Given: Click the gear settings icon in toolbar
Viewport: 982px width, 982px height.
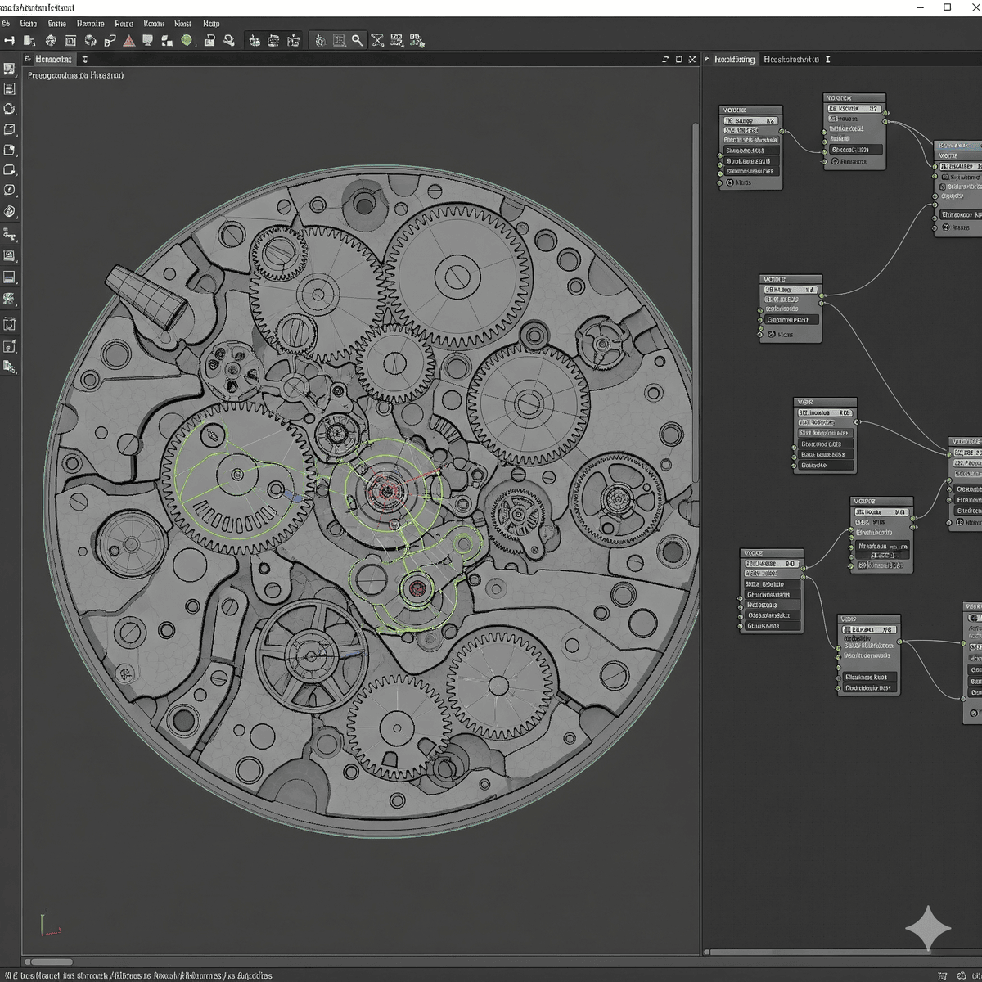Looking at the screenshot, I should point(321,40).
